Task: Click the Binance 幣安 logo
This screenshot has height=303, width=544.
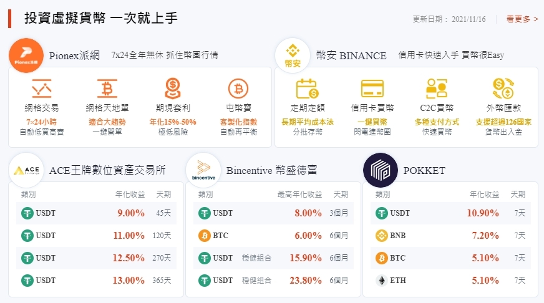Action: click(293, 55)
